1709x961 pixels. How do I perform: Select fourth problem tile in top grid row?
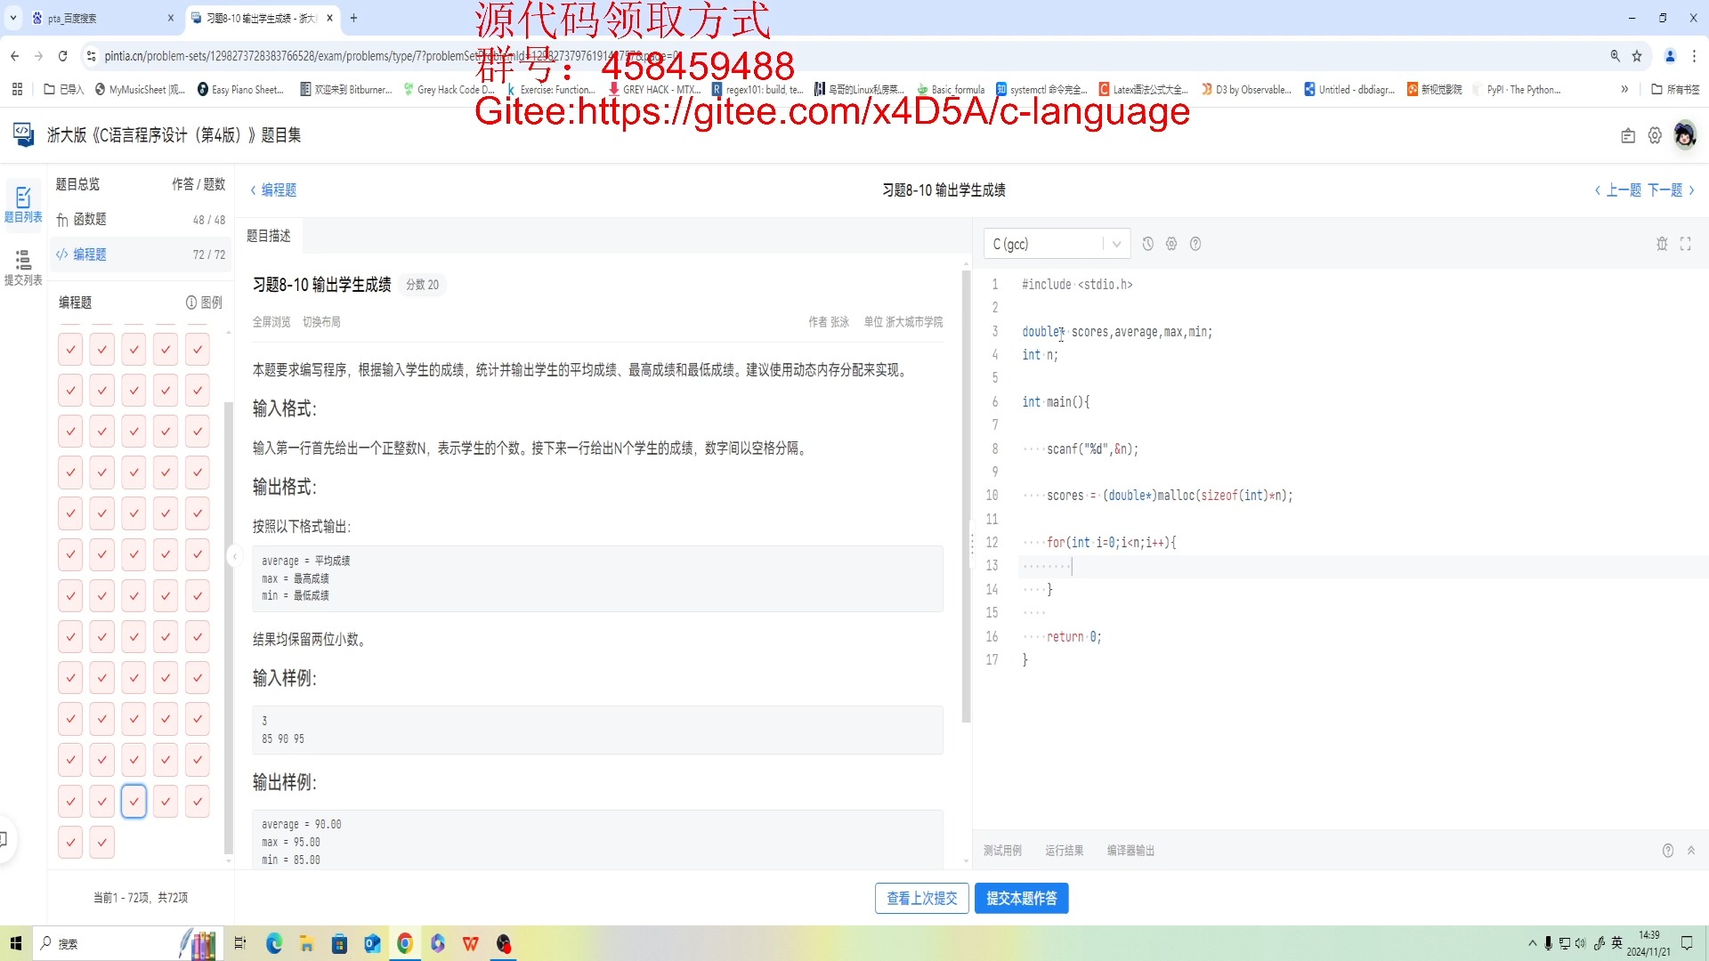click(x=166, y=349)
